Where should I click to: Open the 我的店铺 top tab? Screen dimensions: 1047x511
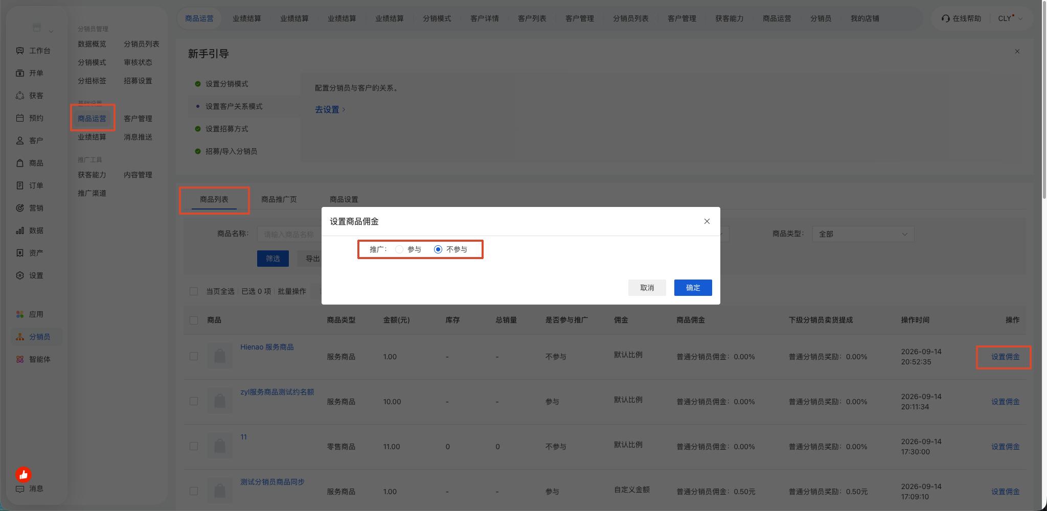click(x=865, y=18)
